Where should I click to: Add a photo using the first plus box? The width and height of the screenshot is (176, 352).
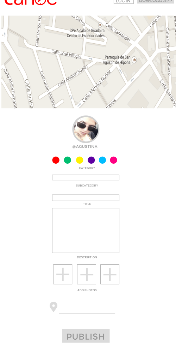pos(63,274)
